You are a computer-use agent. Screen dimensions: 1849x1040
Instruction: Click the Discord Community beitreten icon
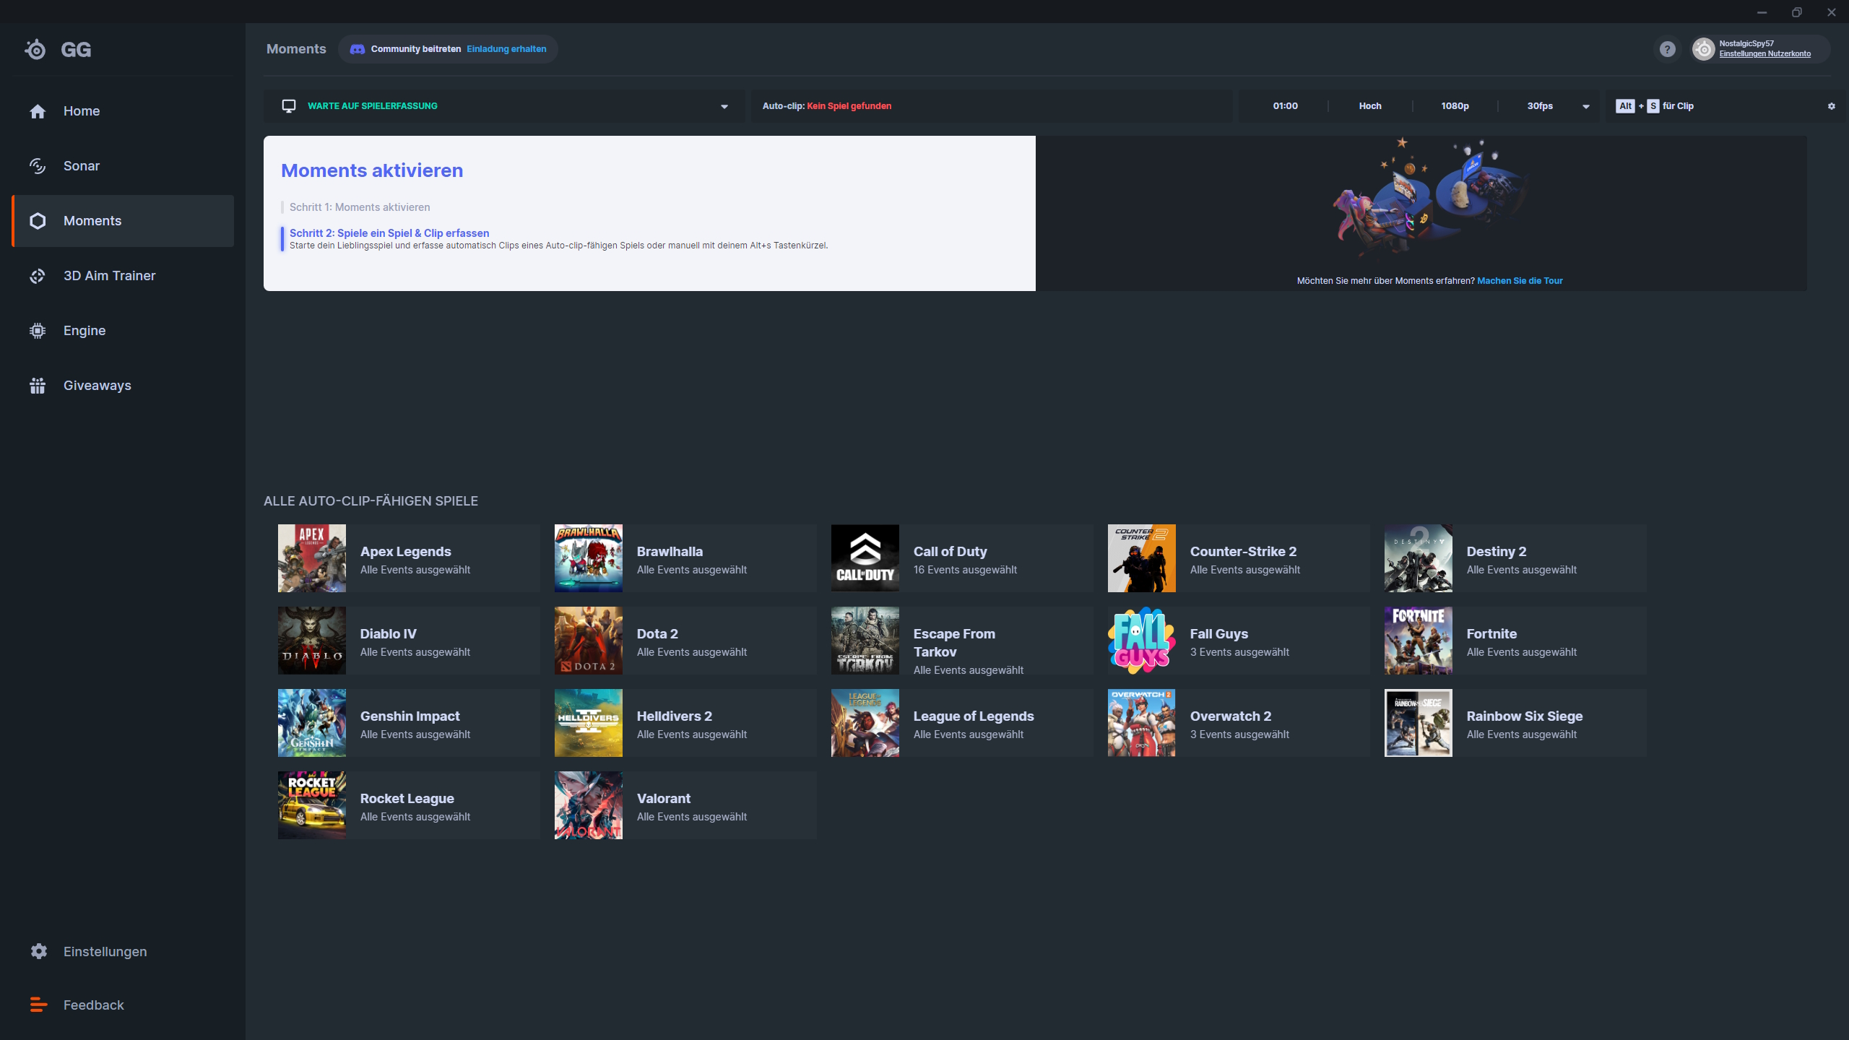358,49
